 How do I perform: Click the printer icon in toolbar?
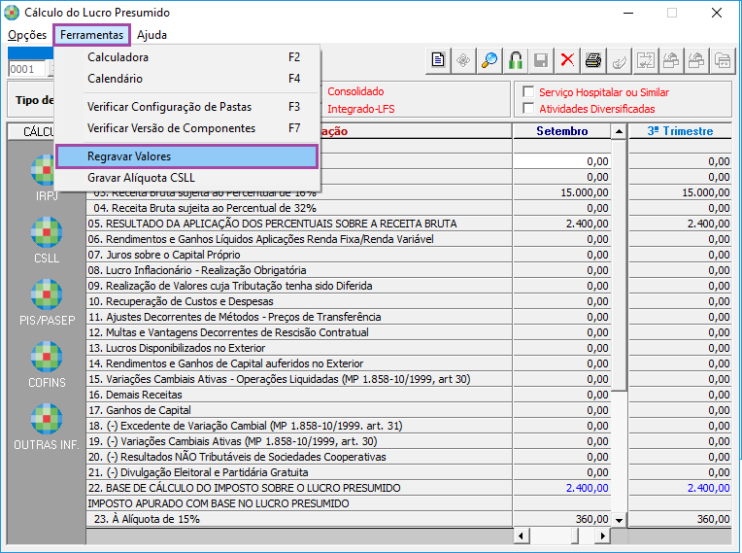593,60
